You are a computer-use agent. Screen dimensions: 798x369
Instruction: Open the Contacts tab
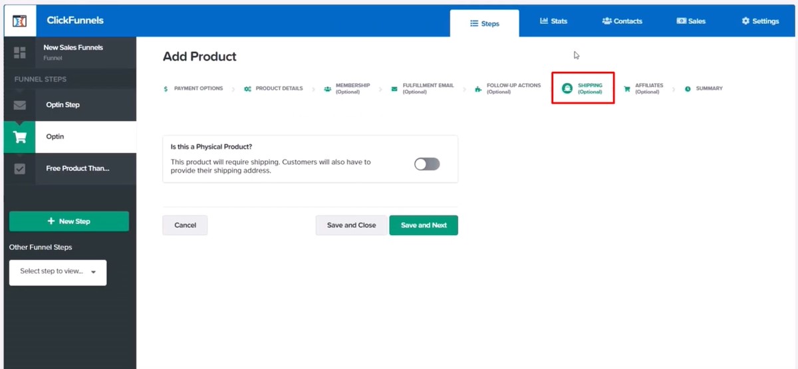pyautogui.click(x=622, y=21)
